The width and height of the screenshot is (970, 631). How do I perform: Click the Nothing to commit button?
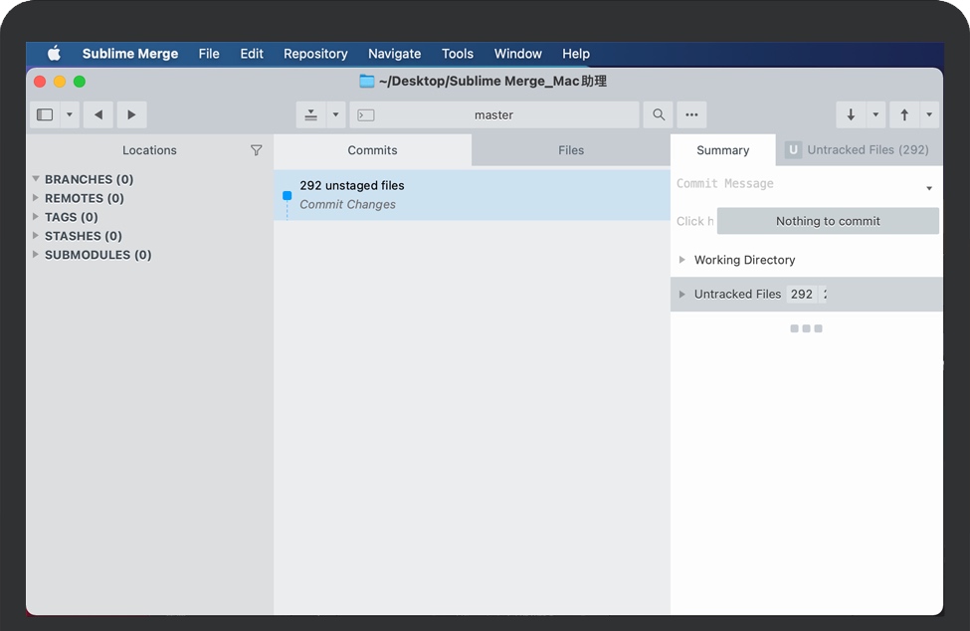[x=828, y=221]
